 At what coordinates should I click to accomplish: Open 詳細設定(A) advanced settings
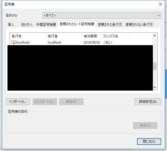[148, 102]
